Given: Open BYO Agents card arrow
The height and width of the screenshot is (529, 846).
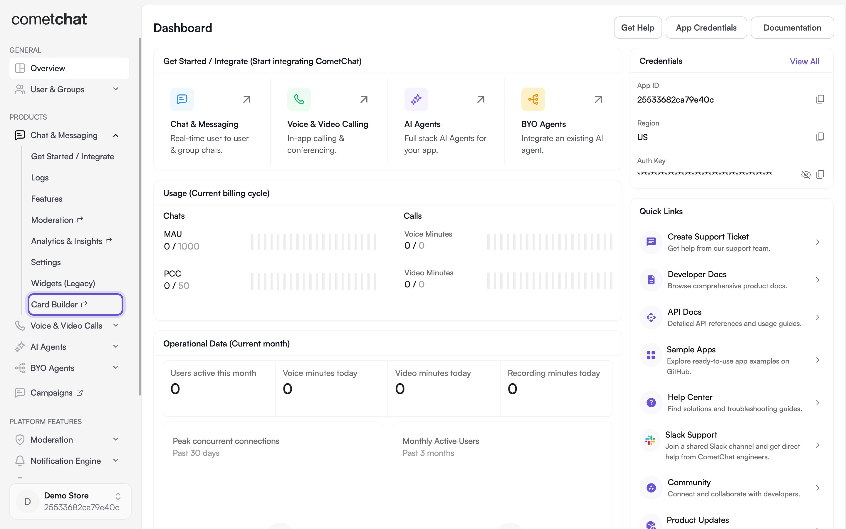Looking at the screenshot, I should [598, 99].
